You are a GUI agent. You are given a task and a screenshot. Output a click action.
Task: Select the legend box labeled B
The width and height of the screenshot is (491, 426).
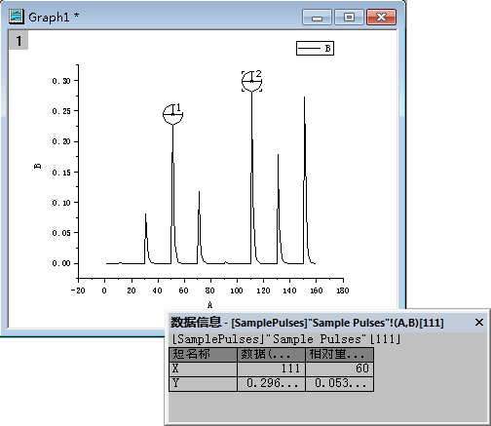pos(315,48)
